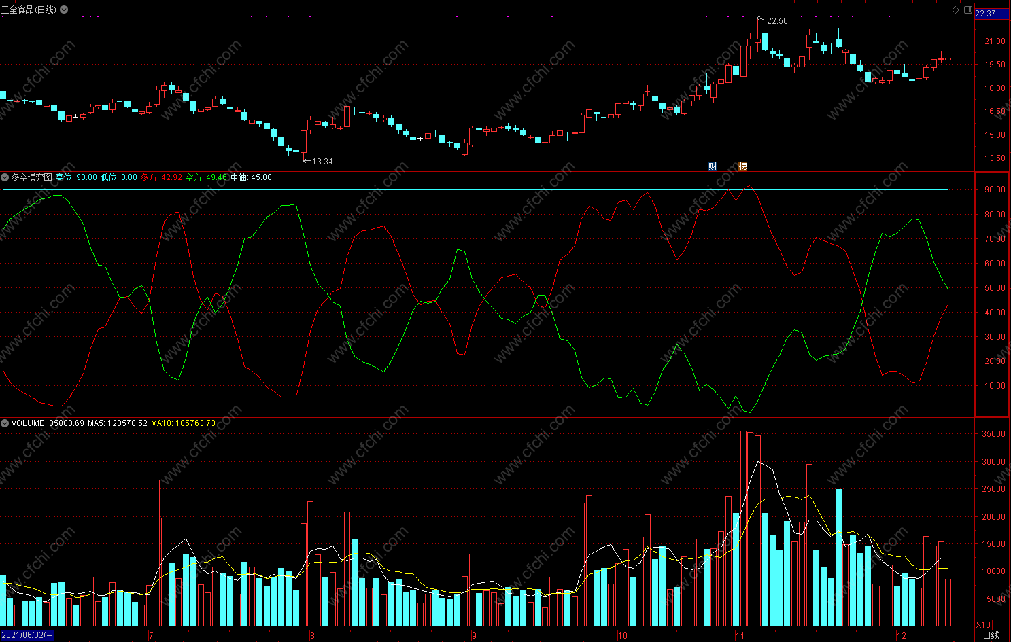
Task: Click the 高位: 90.00 value label
Action: coord(76,177)
